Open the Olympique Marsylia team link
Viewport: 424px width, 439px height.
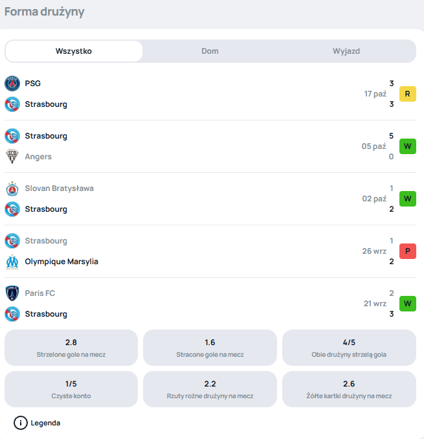61,262
